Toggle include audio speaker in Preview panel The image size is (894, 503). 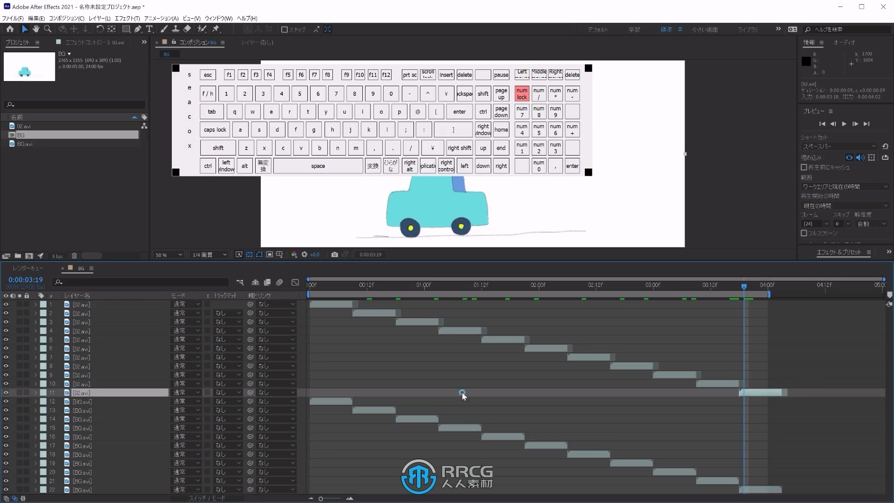860,158
